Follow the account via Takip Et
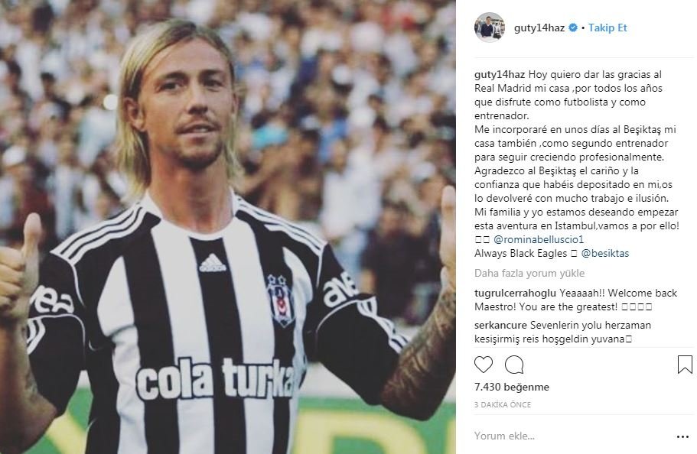The width and height of the screenshot is (697, 454). pos(607,28)
